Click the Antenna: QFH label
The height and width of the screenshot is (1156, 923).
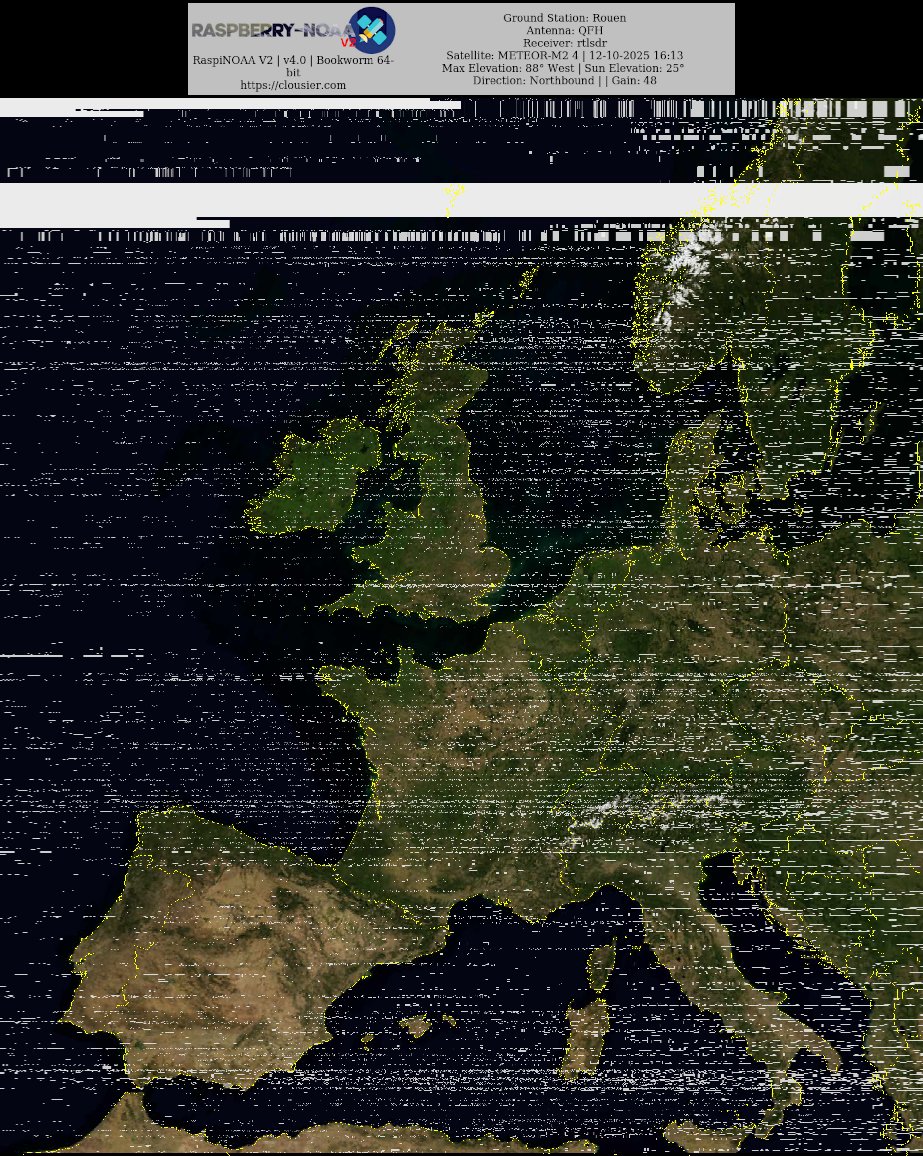(x=564, y=31)
